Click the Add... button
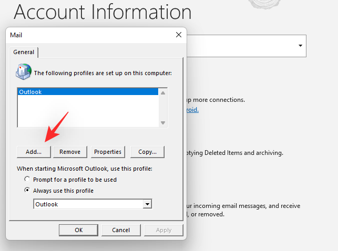The width and height of the screenshot is (338, 251). (34, 152)
